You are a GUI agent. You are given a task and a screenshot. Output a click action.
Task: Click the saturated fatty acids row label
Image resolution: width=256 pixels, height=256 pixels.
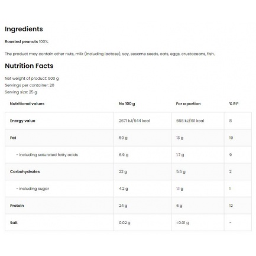click(x=47, y=155)
